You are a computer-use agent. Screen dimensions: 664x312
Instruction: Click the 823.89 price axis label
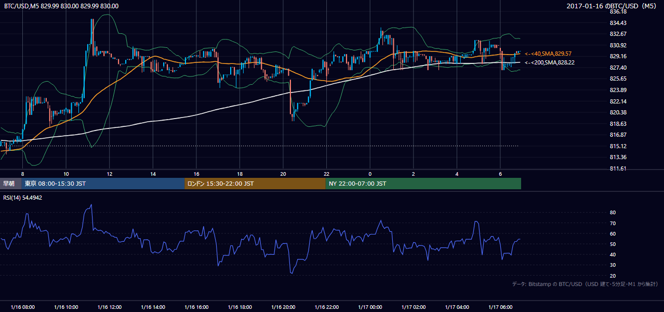point(618,90)
